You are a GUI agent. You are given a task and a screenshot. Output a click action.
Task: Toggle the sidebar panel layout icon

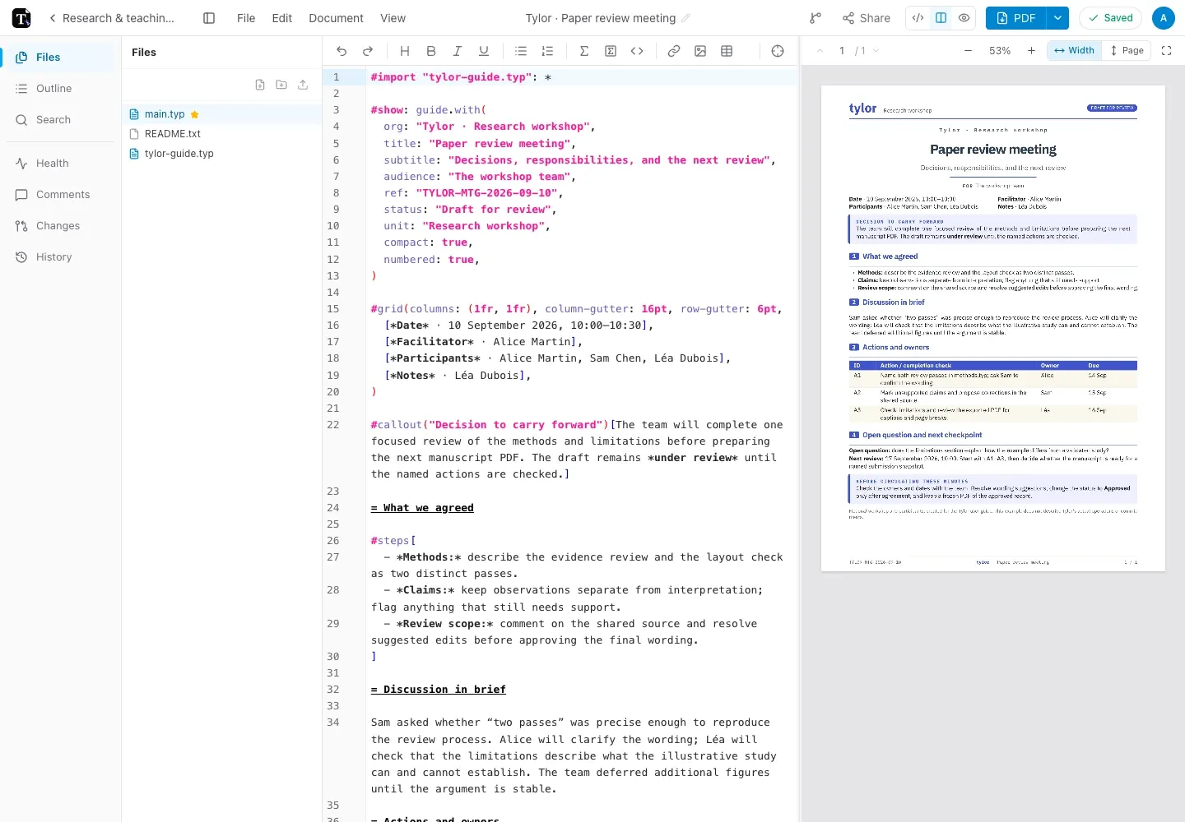(209, 18)
